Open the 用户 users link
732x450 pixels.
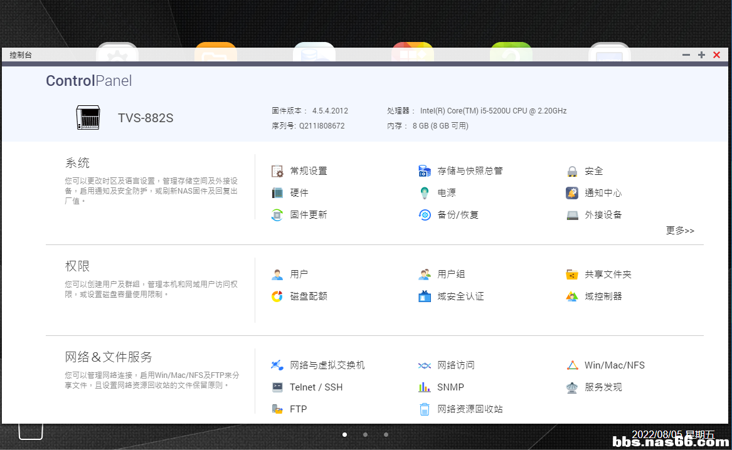coord(299,275)
